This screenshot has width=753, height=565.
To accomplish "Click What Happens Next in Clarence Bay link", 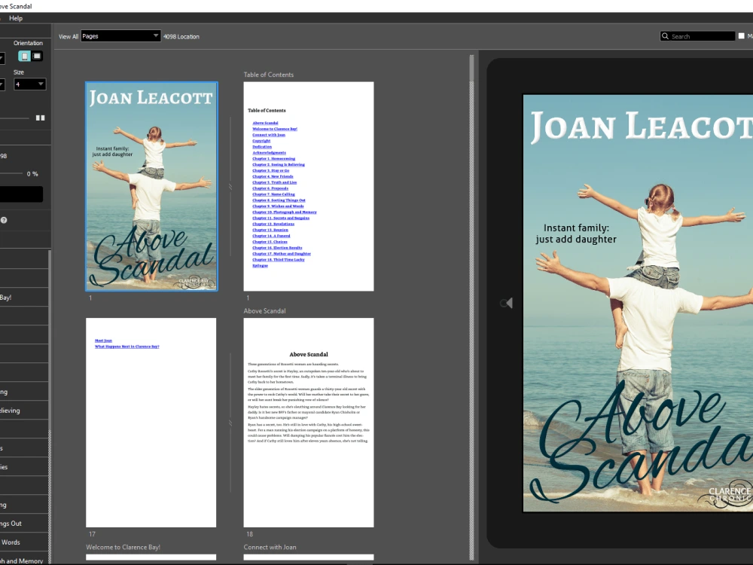I will 127,347.
